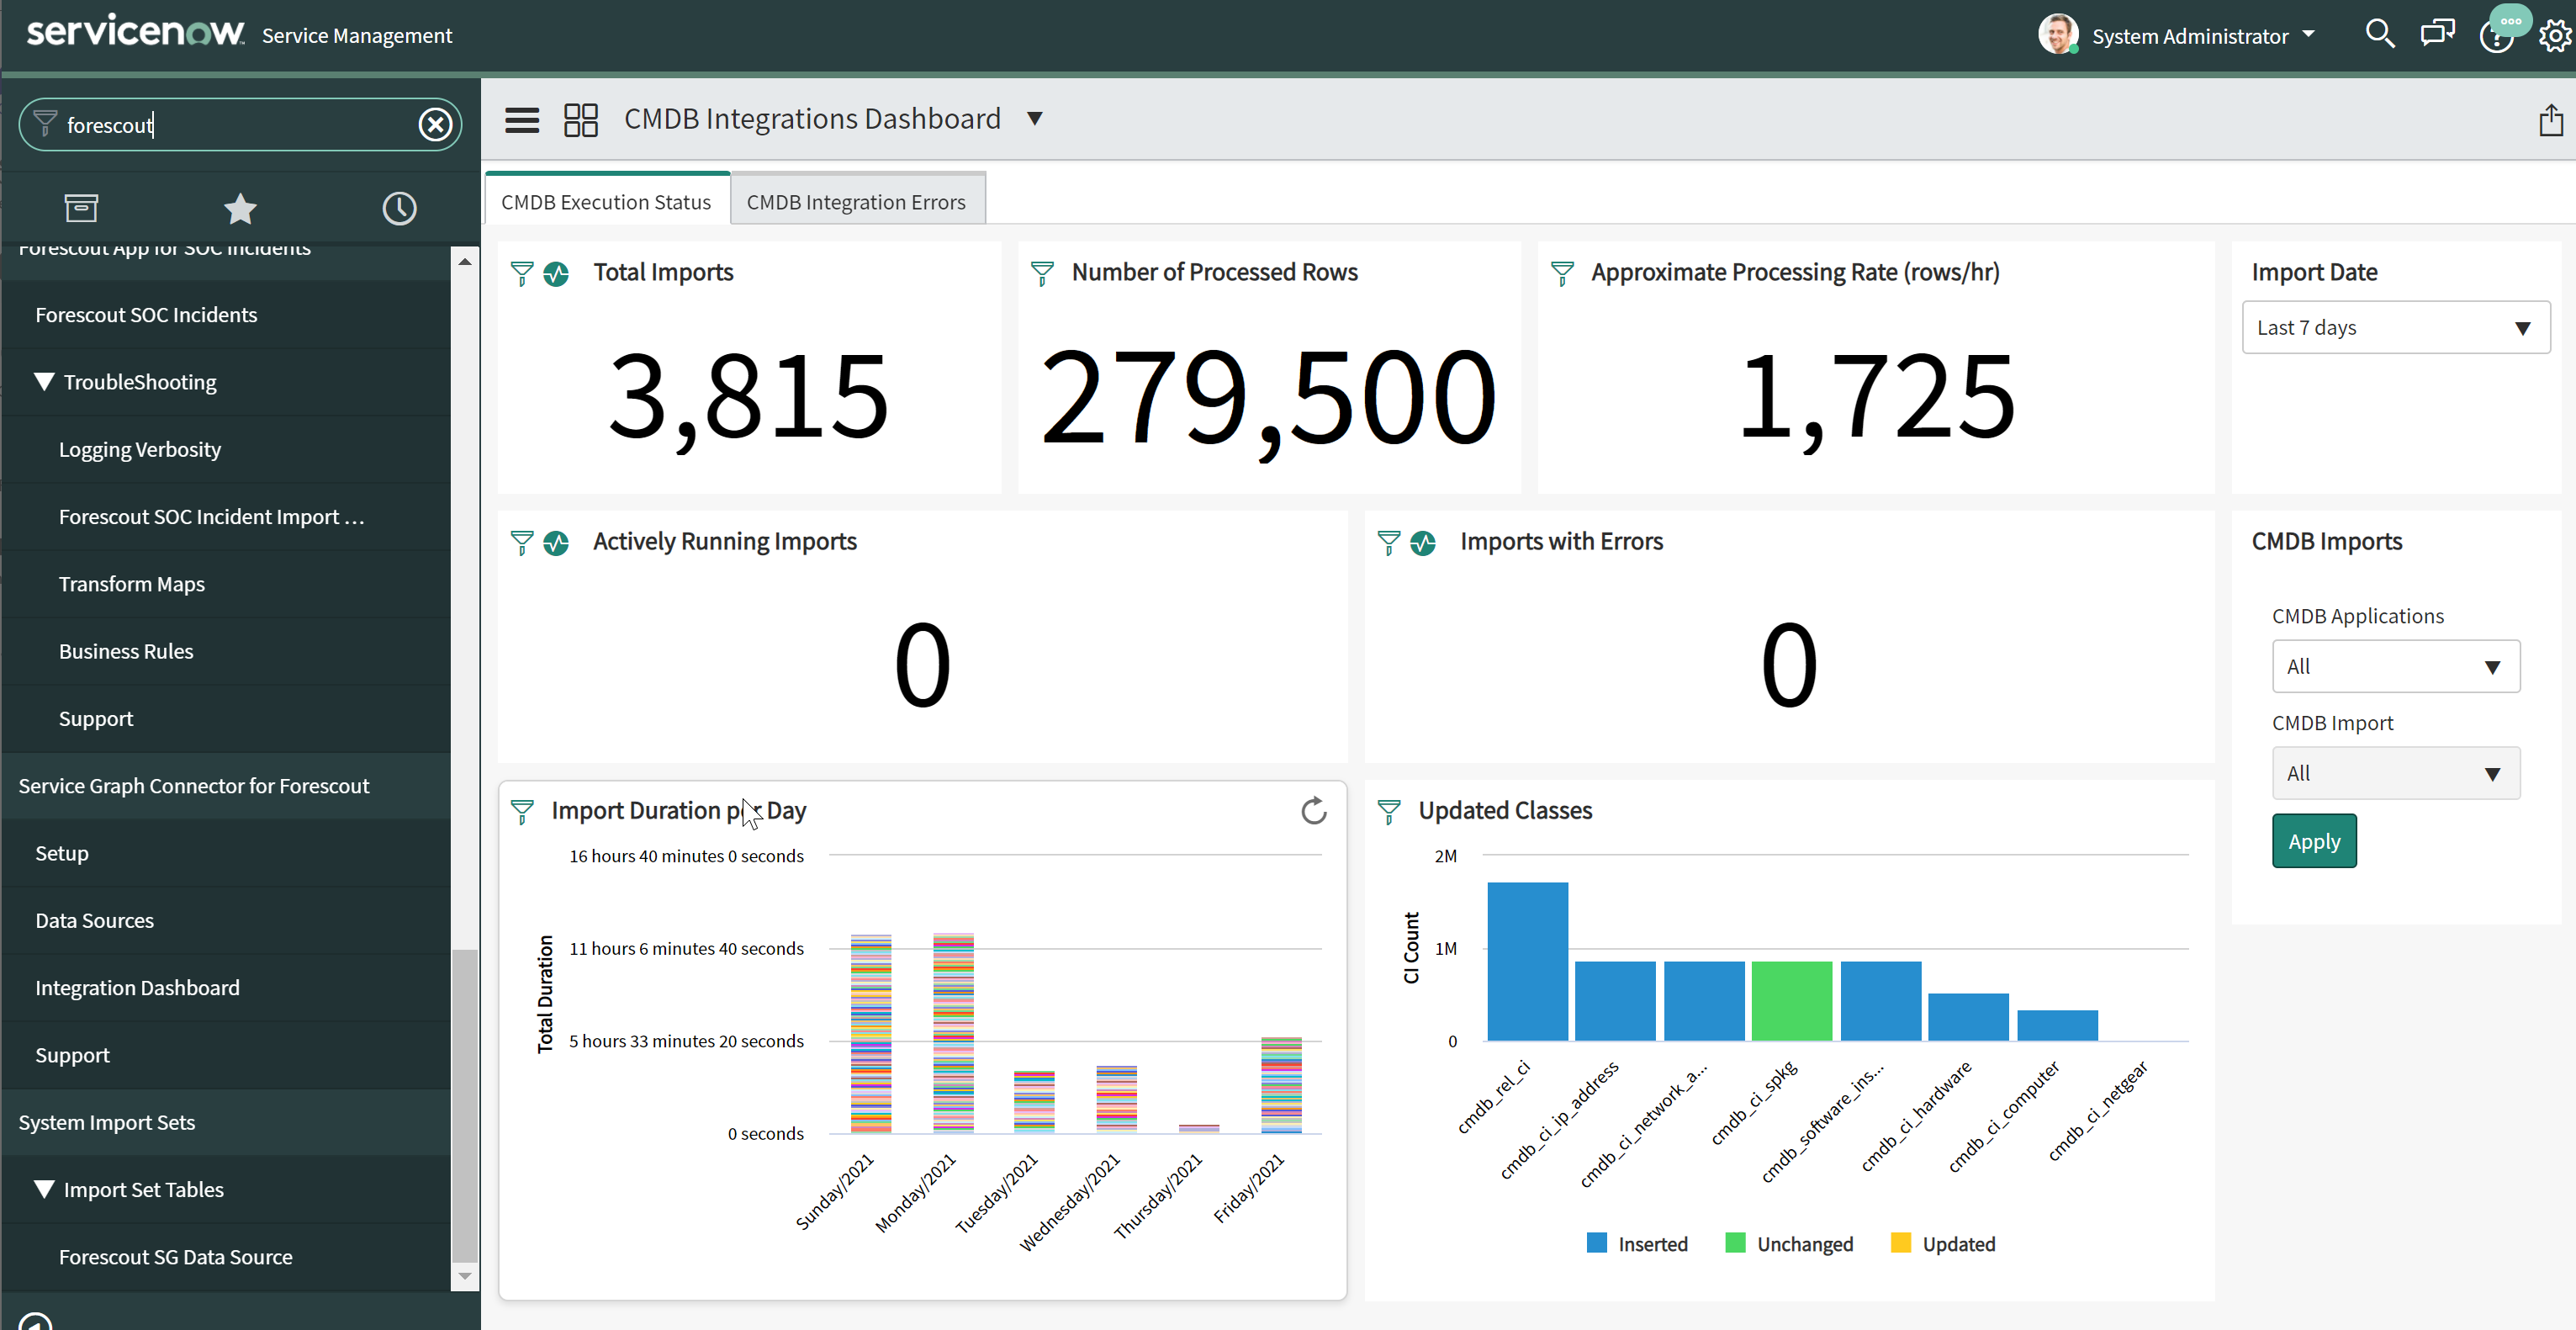The width and height of the screenshot is (2576, 1330).
Task: Collapse the TroubleShooting menu section
Action: (43, 382)
